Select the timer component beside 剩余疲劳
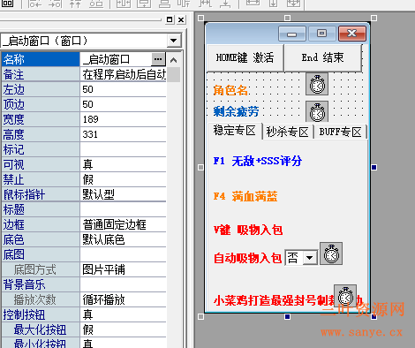This screenshot has width=415, height=348. pos(317,111)
